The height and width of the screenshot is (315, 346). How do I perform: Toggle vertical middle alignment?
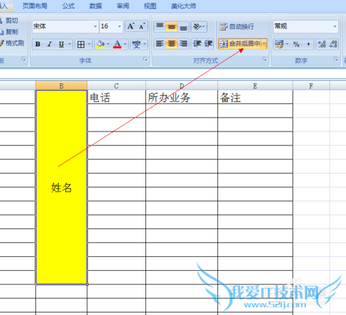(172, 26)
